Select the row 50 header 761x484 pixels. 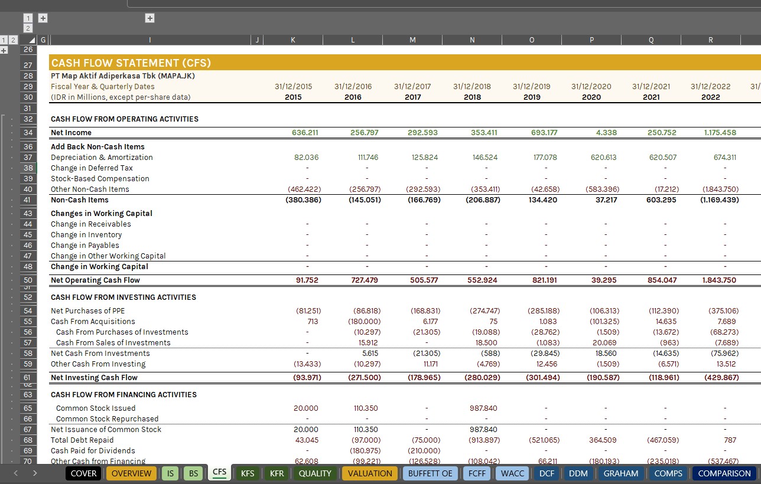click(28, 280)
